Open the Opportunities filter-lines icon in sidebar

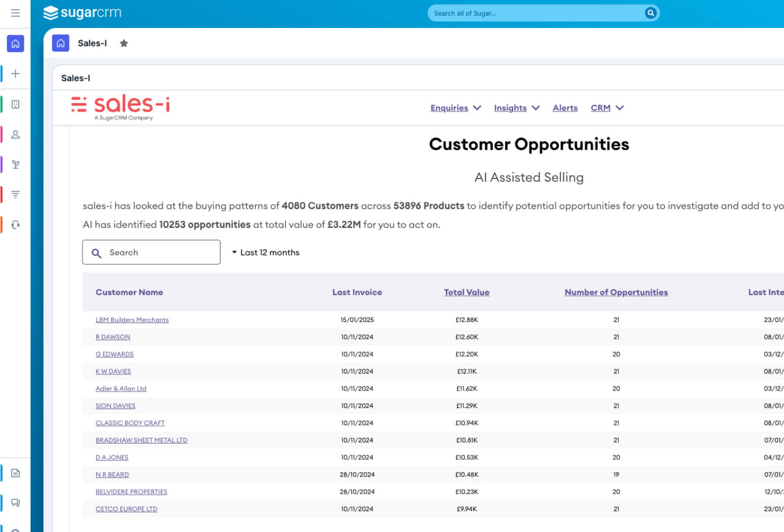click(15, 194)
